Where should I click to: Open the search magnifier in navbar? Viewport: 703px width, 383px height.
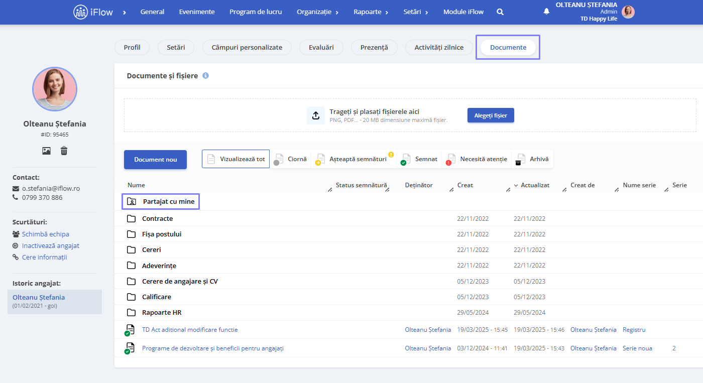pos(500,12)
